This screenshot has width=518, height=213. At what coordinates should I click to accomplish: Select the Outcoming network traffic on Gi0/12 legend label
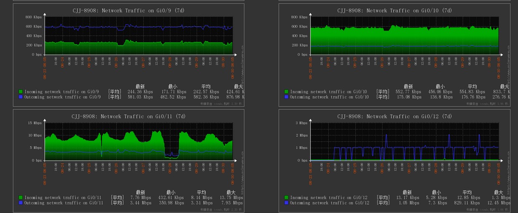330,203
